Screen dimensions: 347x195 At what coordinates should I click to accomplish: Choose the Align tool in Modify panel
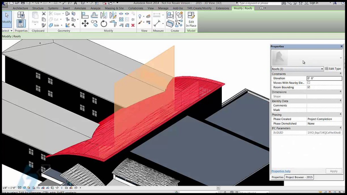tap(85, 15)
